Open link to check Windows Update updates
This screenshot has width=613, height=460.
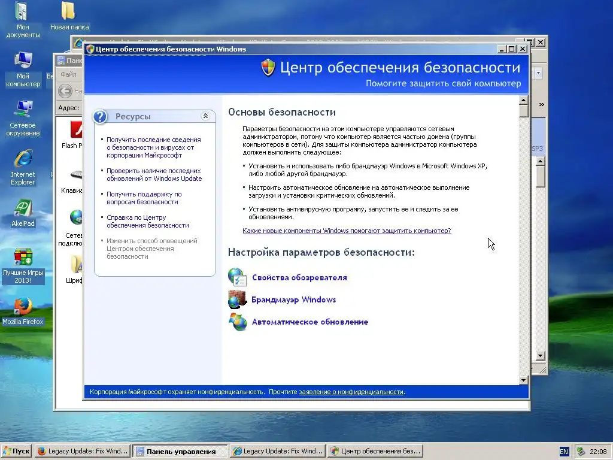(x=154, y=174)
